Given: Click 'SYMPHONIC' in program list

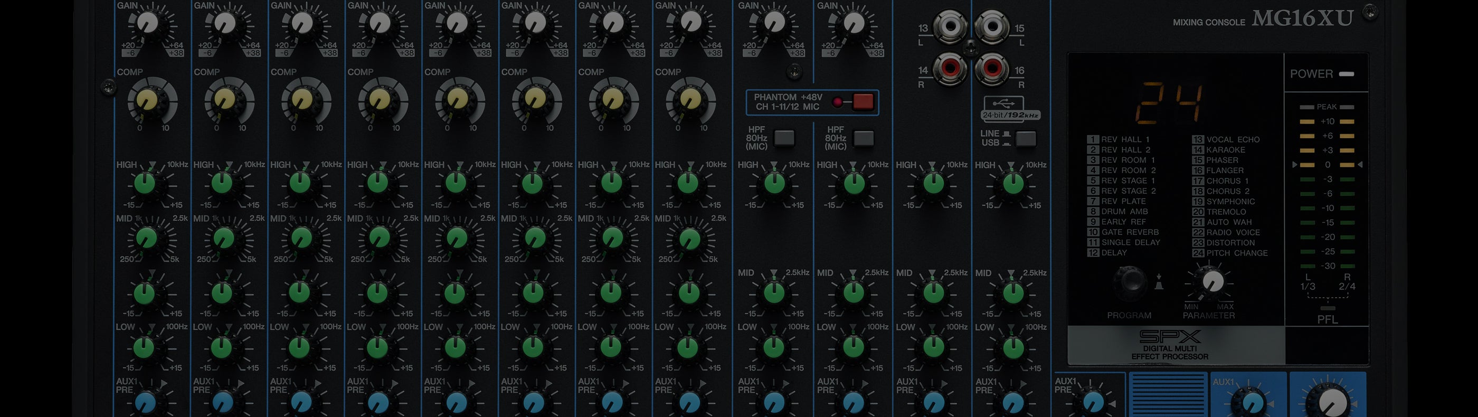Looking at the screenshot, I should point(1231,201).
